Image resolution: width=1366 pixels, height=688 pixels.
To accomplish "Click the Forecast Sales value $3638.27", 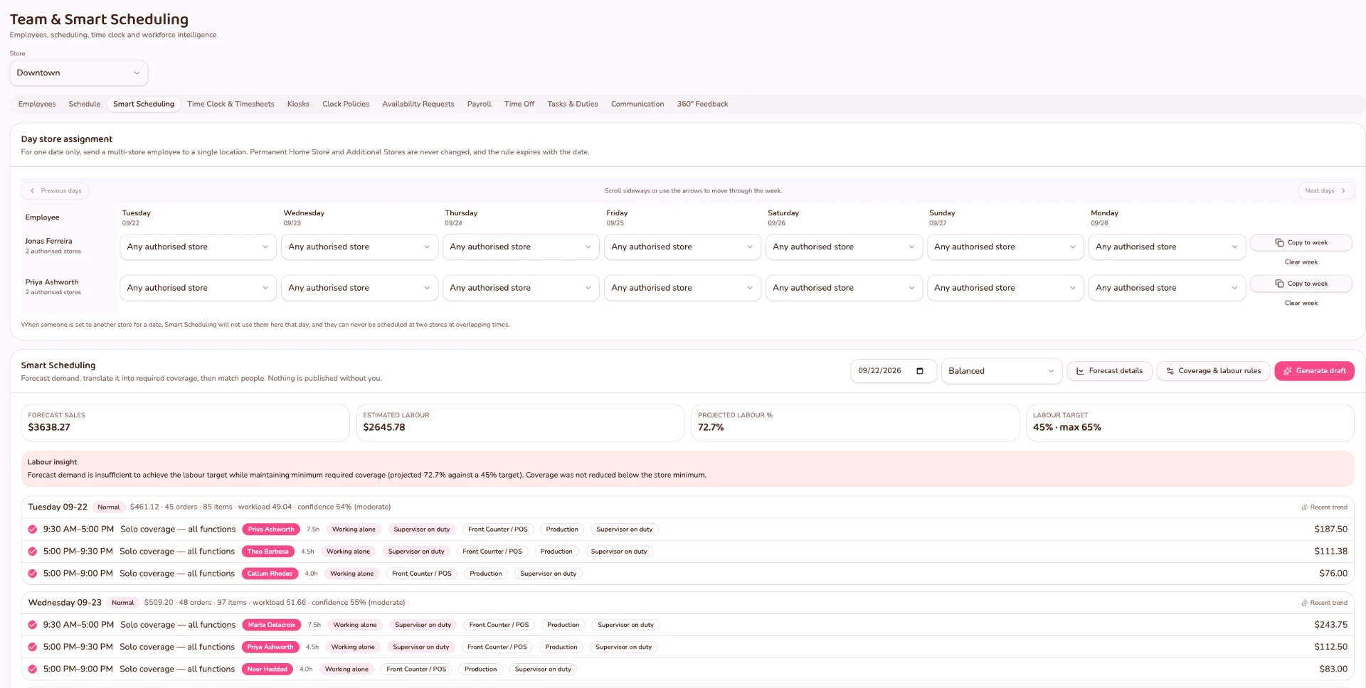I will 49,427.
